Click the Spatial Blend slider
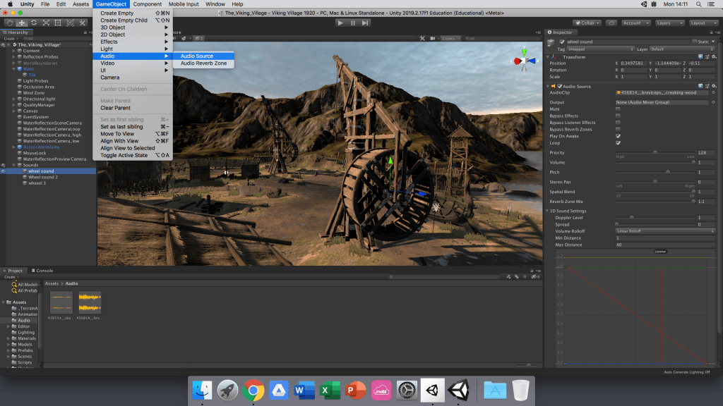Image resolution: width=723 pixels, height=406 pixels. coord(655,192)
